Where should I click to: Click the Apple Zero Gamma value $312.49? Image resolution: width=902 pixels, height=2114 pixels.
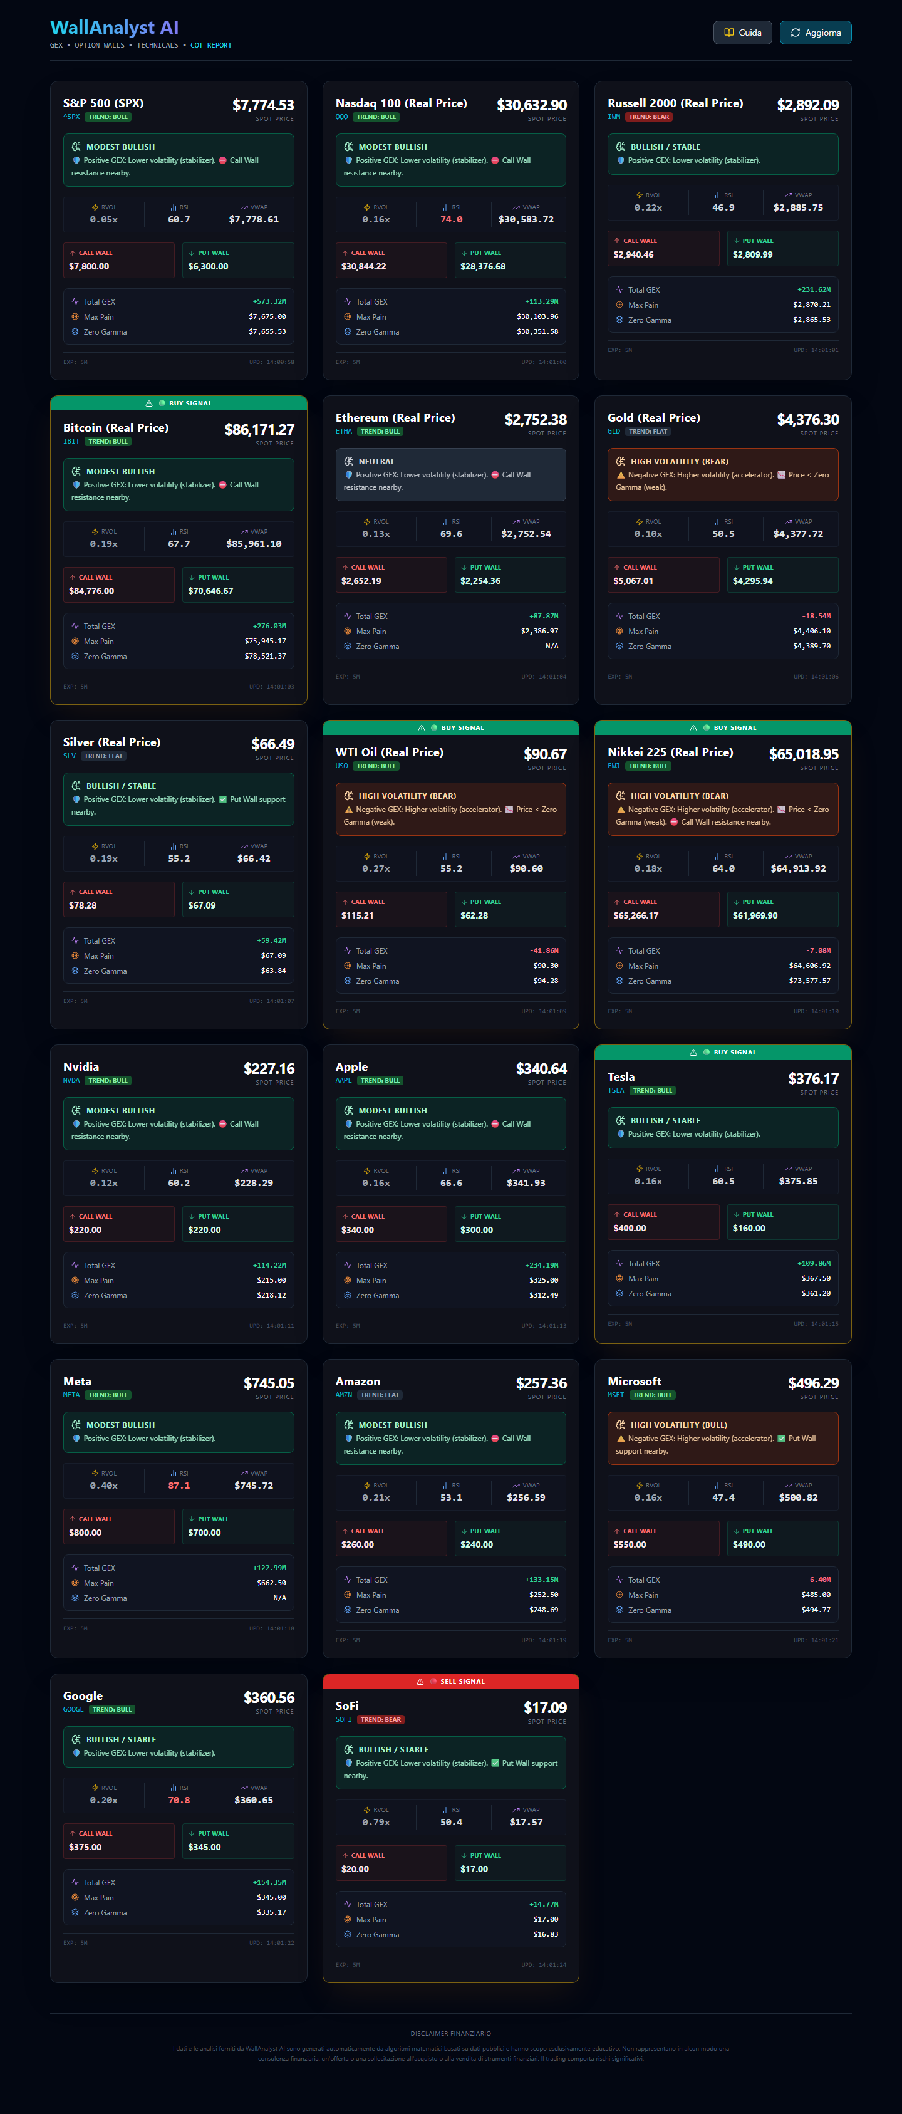tap(544, 1295)
